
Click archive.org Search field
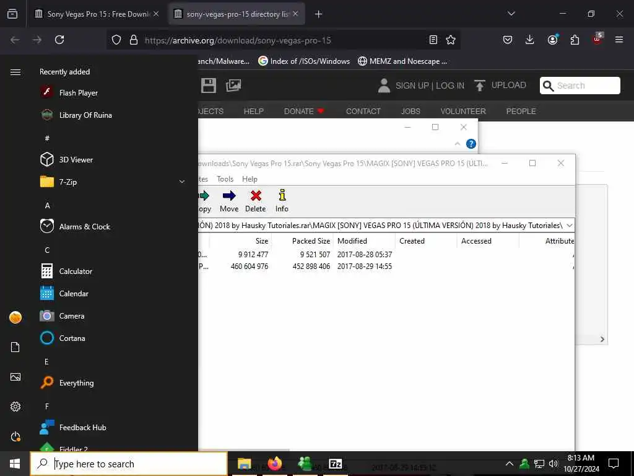click(580, 86)
